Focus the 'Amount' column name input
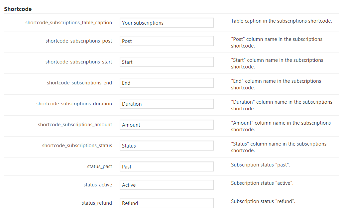Viewport: 344px width, 213px height. click(167, 125)
